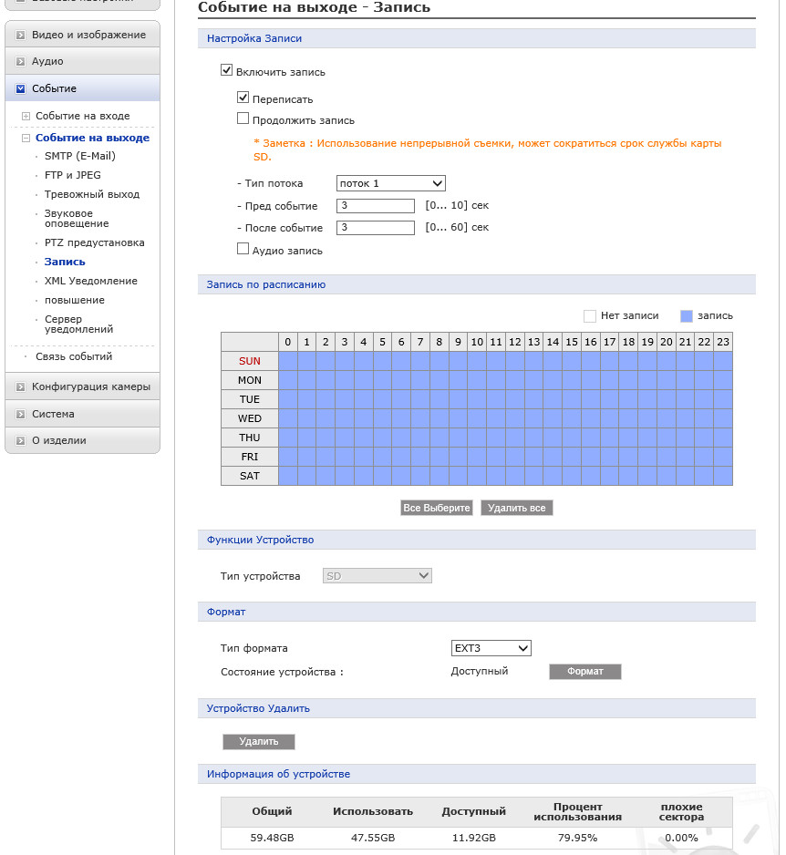Click the blue запись legend swatch
The height and width of the screenshot is (855, 786).
tap(687, 316)
